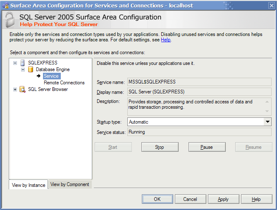
Task: Collapse the Database Engine node
Action: pyautogui.click(x=23, y=69)
